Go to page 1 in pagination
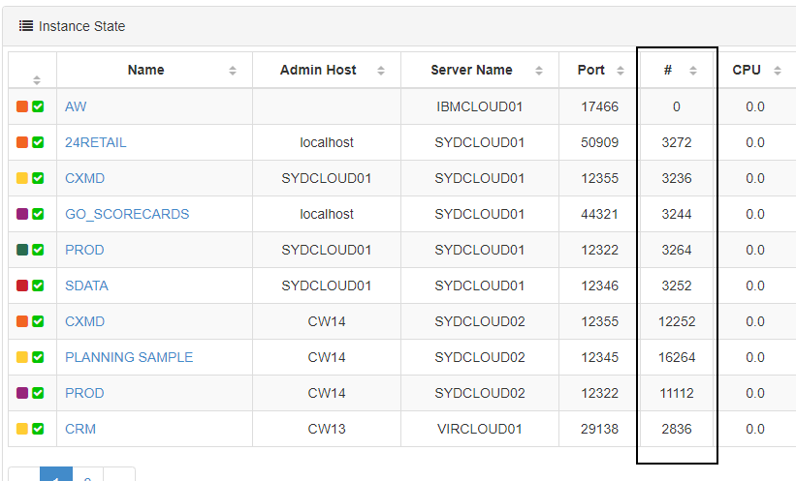 (x=56, y=476)
